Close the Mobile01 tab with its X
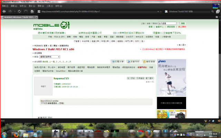The image size is (221, 138). coord(36,17)
